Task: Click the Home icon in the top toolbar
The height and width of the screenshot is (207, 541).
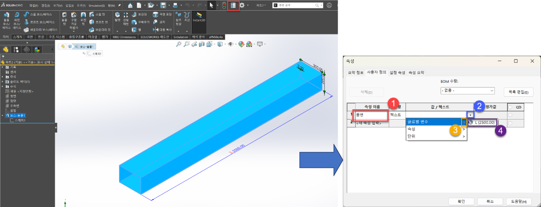Action: (x=130, y=6)
